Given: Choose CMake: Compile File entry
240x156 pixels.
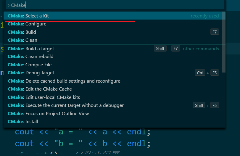Looking at the screenshot, I should tap(115, 65).
